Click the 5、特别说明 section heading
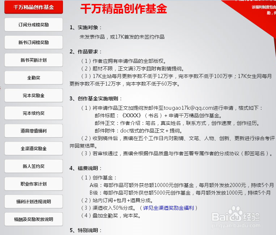276x235 pixels. pos(85,230)
